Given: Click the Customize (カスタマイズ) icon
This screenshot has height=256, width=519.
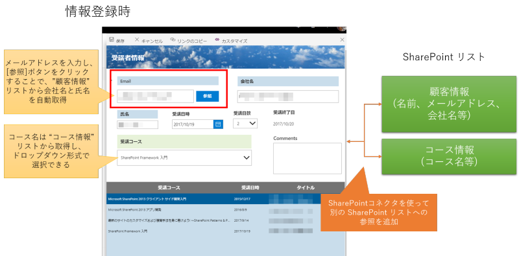Looking at the screenshot, I should [217, 40].
